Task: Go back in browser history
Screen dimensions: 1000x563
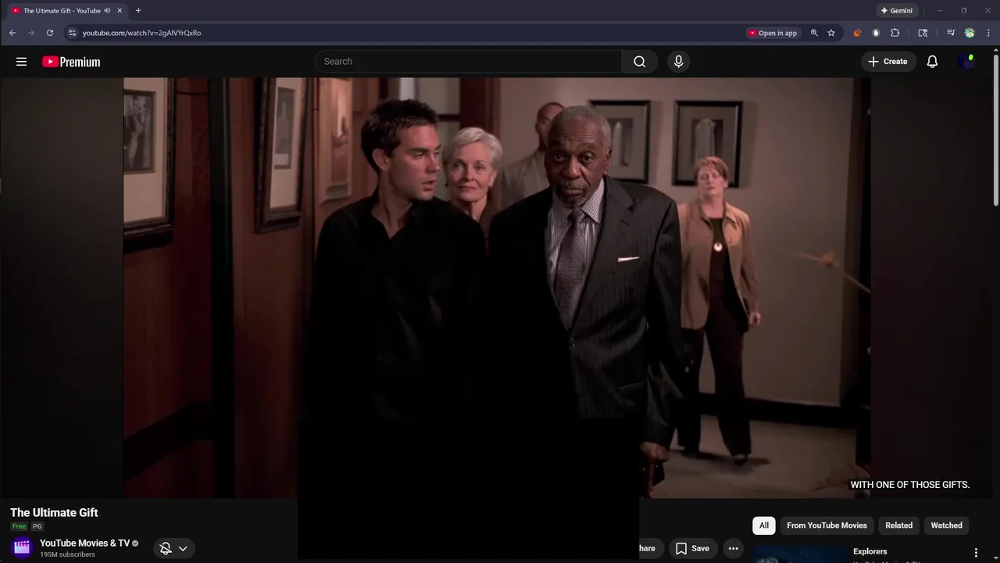Action: [12, 33]
